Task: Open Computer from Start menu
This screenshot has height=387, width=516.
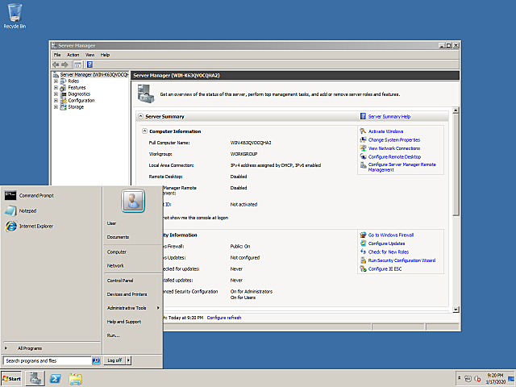Action: click(116, 252)
